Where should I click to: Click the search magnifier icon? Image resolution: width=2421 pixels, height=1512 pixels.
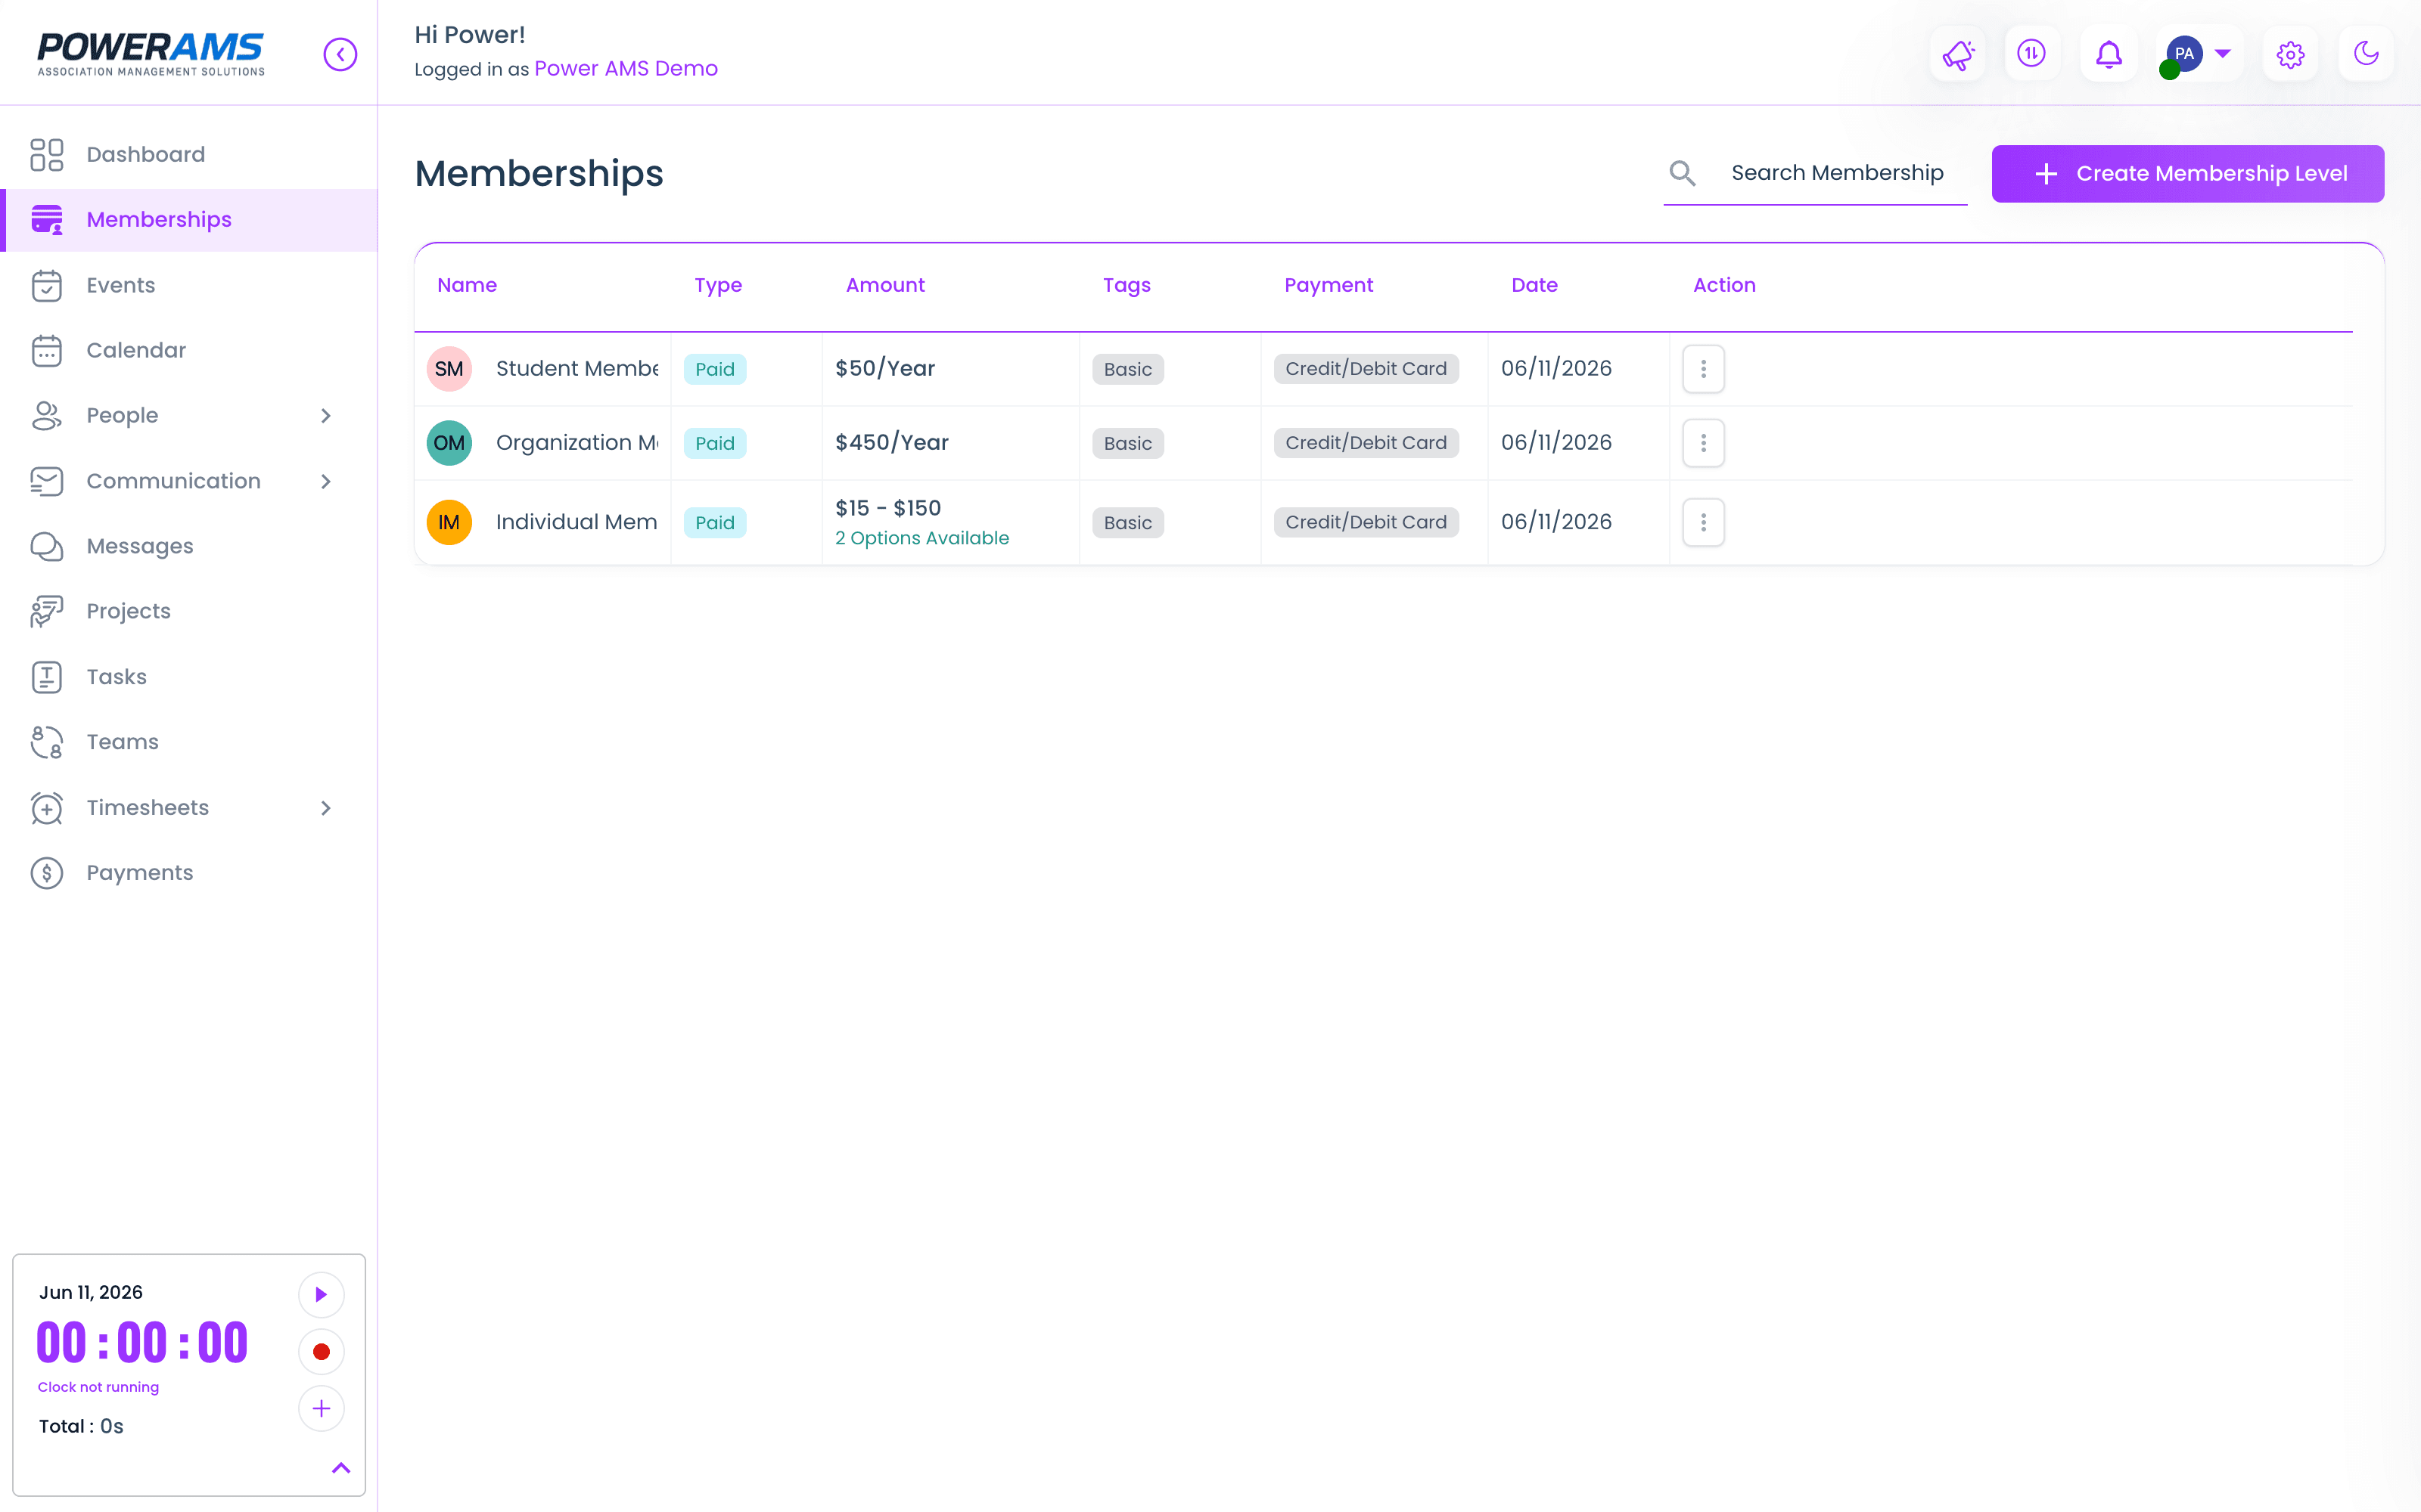pos(1682,174)
